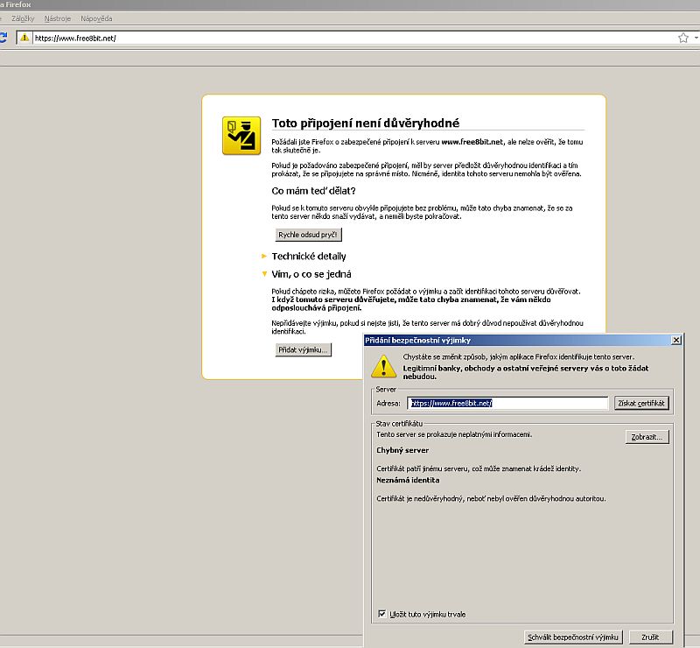Open the Záložky menu
700x648 pixels.
[x=23, y=18]
